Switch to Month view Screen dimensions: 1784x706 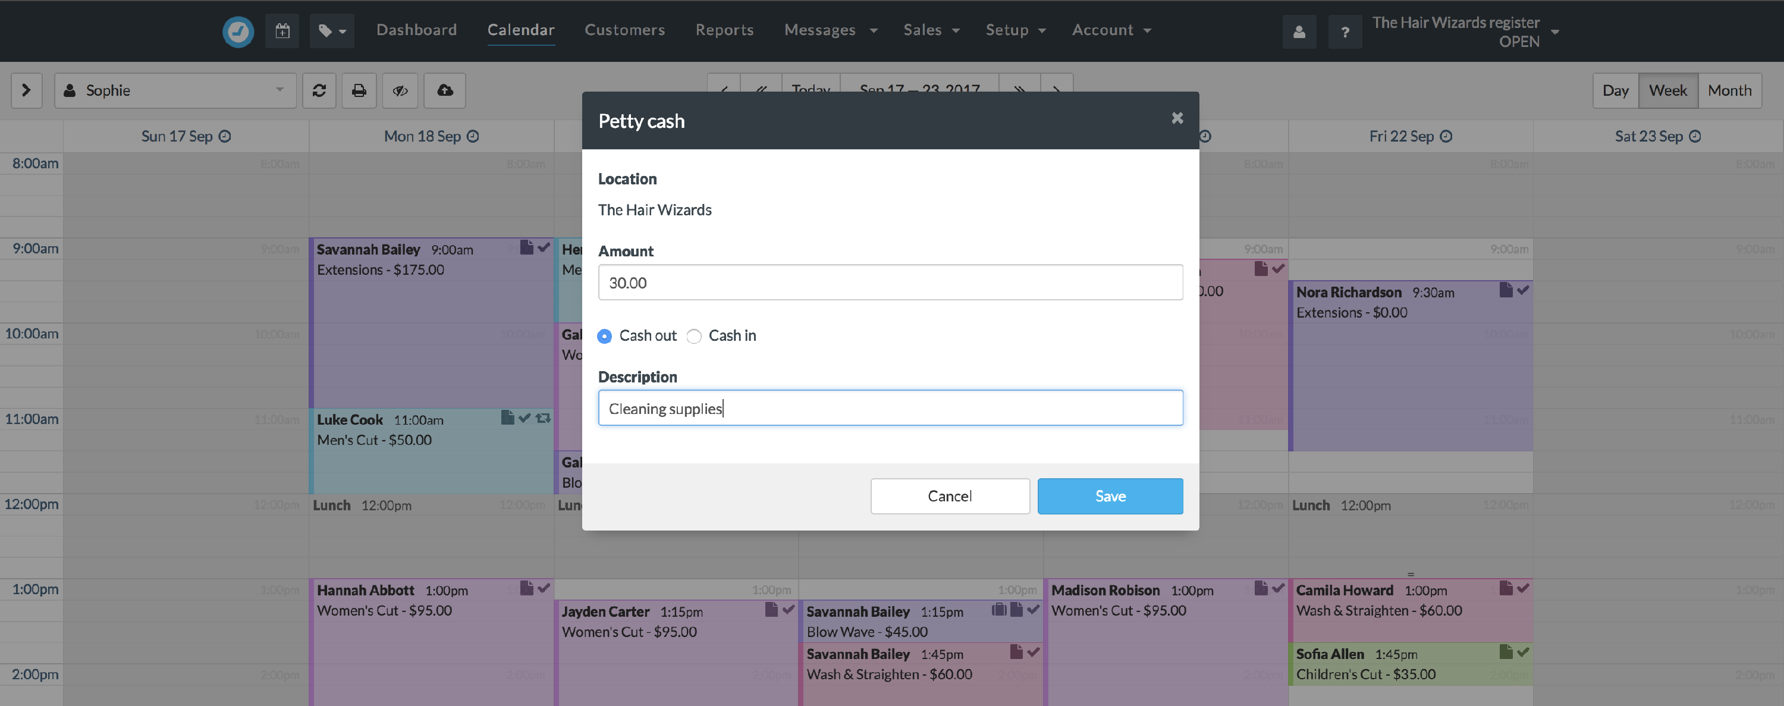pyautogui.click(x=1729, y=90)
